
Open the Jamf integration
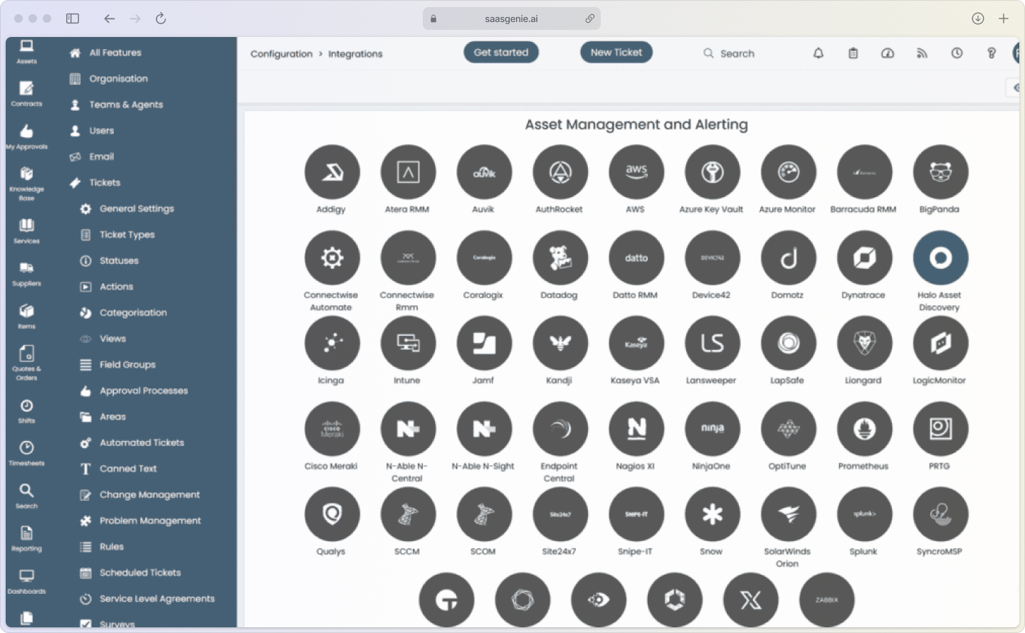tap(483, 344)
